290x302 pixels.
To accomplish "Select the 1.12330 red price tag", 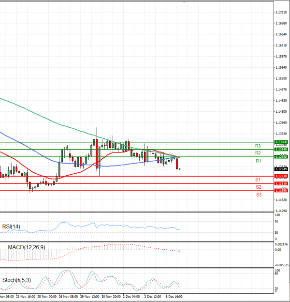I will 281,176.
